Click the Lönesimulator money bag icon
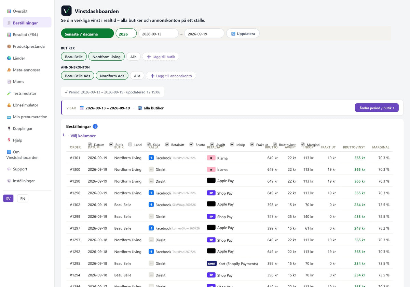Screen dimensions: 410x287 point(9,105)
